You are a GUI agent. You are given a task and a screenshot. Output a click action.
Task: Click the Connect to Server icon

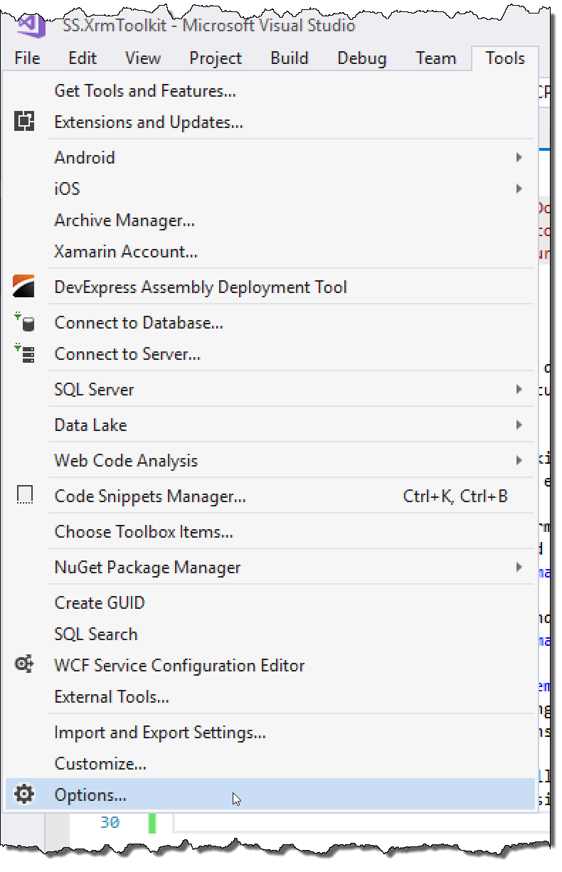(x=25, y=353)
